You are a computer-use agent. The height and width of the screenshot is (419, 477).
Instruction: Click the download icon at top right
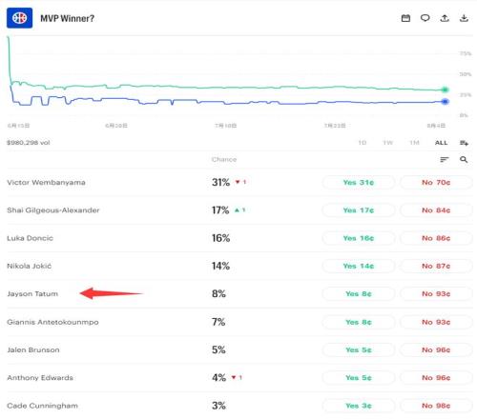click(464, 18)
